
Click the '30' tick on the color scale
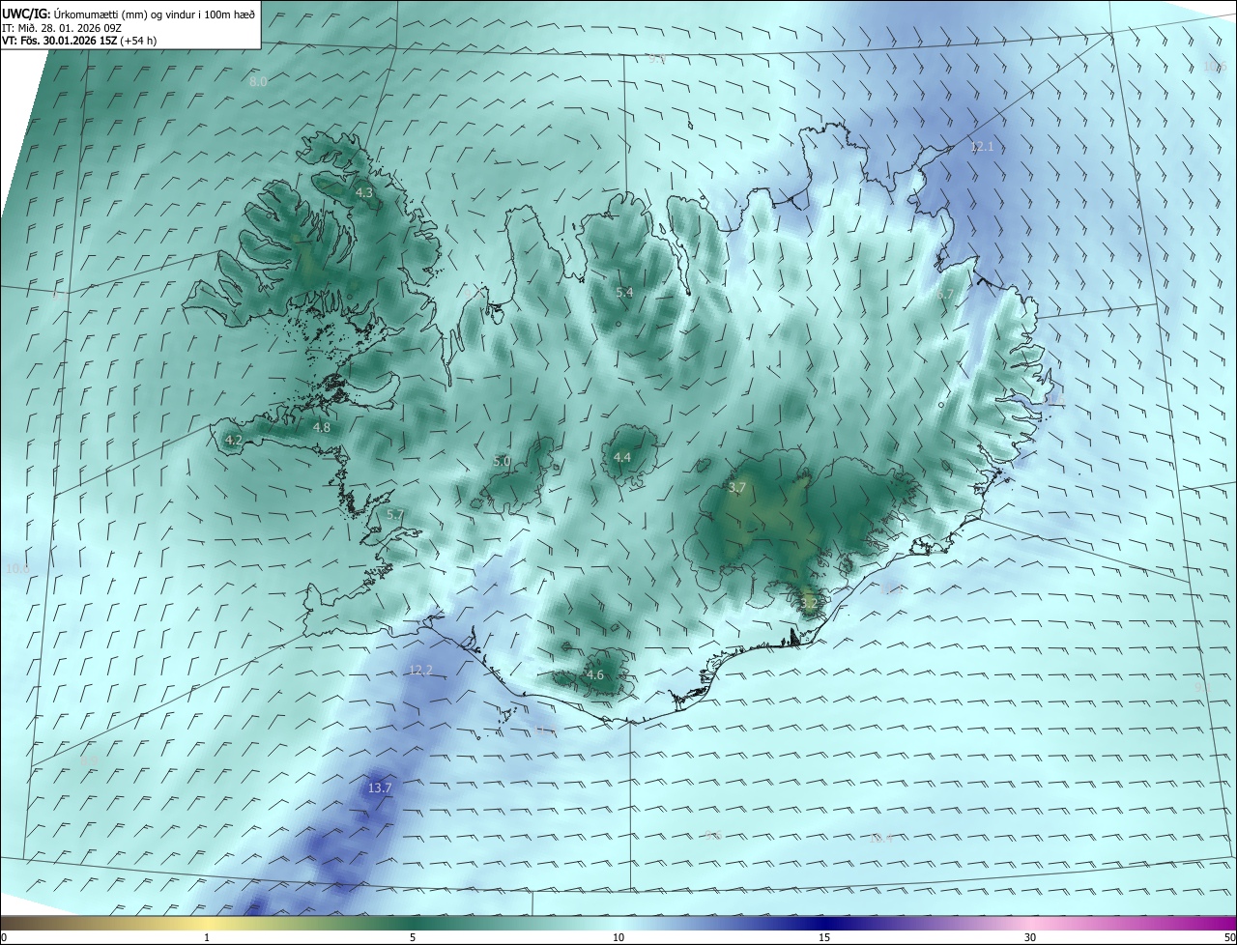[x=1030, y=937]
